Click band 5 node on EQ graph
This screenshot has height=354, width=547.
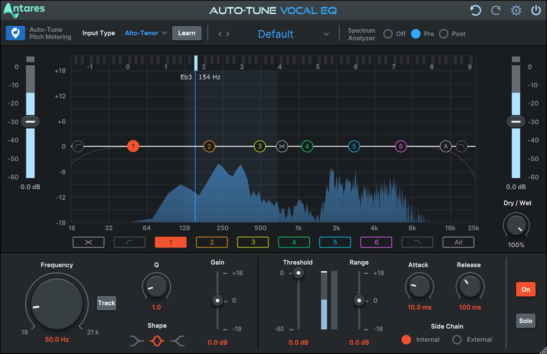(x=354, y=147)
